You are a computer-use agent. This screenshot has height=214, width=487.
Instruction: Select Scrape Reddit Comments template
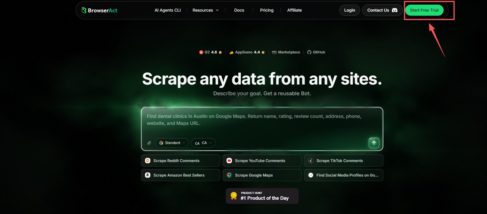pyautogui.click(x=181, y=161)
